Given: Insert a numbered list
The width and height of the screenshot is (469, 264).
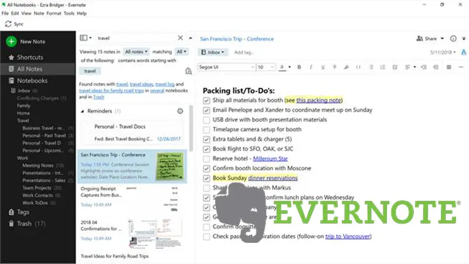Looking at the screenshot, I should pyautogui.click(x=383, y=67).
